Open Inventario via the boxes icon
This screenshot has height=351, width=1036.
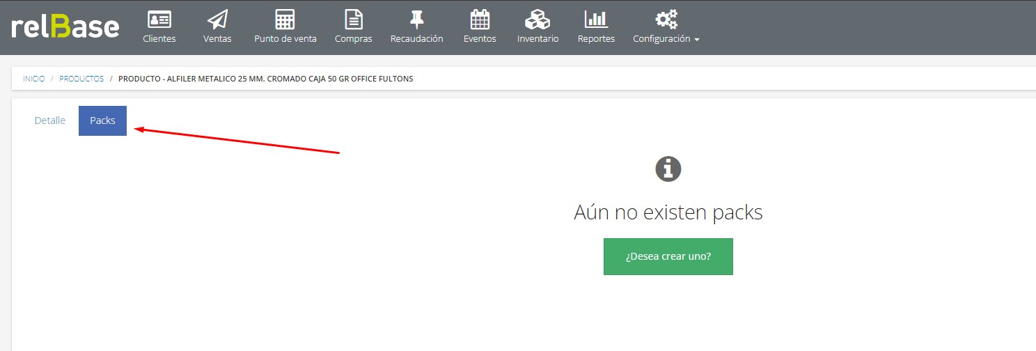(537, 19)
